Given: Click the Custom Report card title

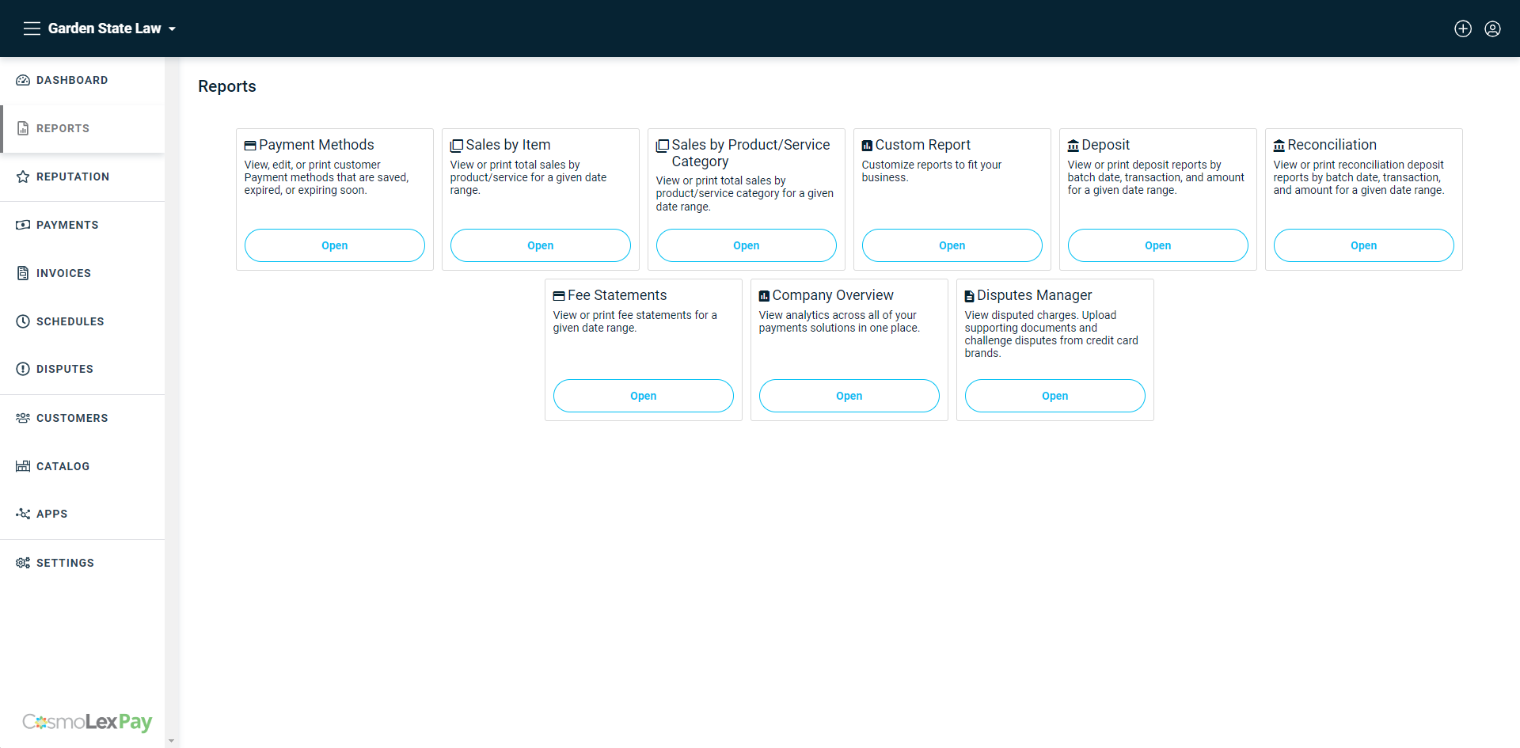Looking at the screenshot, I should [923, 145].
